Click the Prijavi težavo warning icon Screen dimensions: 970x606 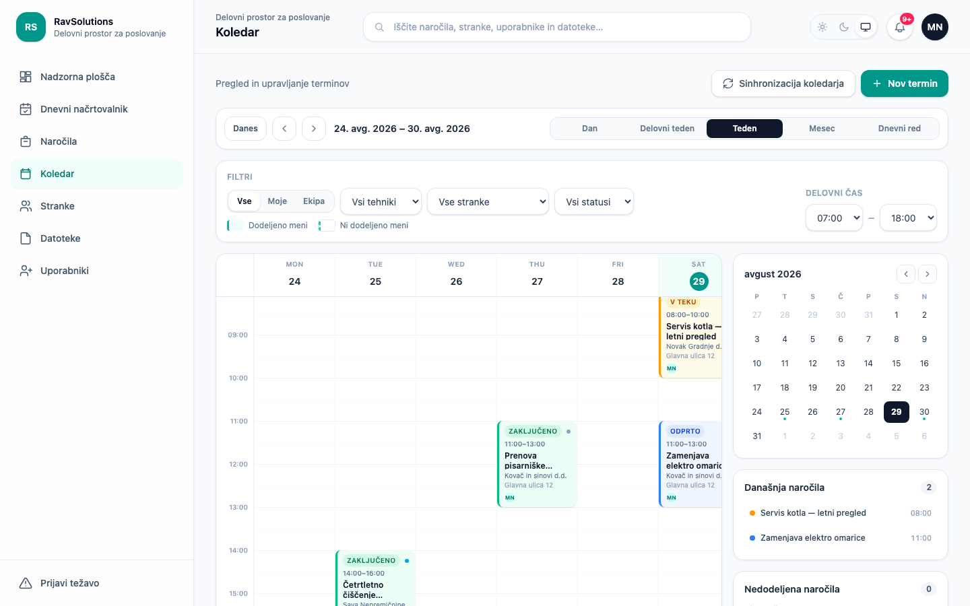pos(26,583)
